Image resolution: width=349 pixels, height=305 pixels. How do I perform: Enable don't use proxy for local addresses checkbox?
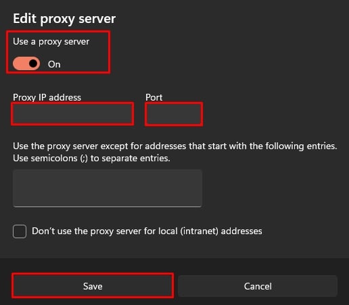pyautogui.click(x=20, y=231)
